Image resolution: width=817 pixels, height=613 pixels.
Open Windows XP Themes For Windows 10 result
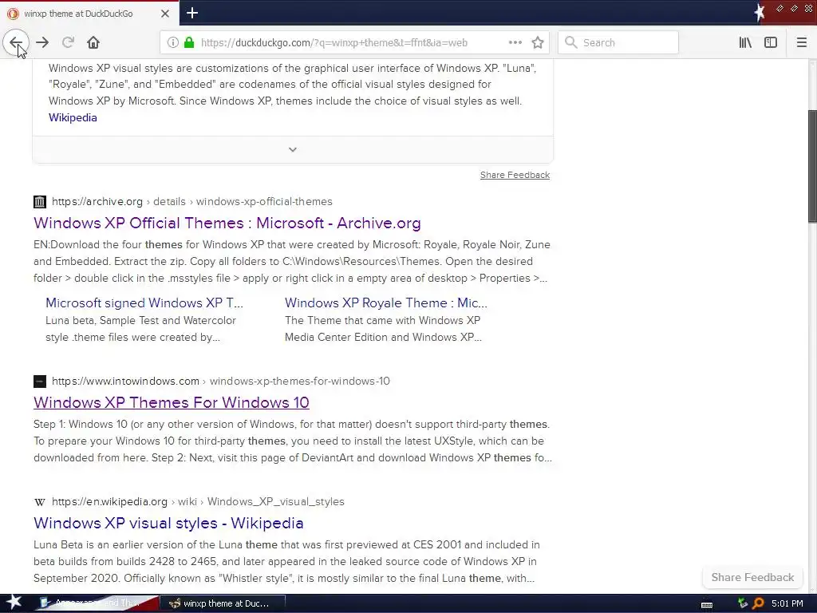tap(172, 402)
